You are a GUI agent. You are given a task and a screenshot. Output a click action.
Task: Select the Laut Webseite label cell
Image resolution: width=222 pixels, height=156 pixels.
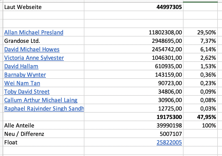[x=23, y=7]
